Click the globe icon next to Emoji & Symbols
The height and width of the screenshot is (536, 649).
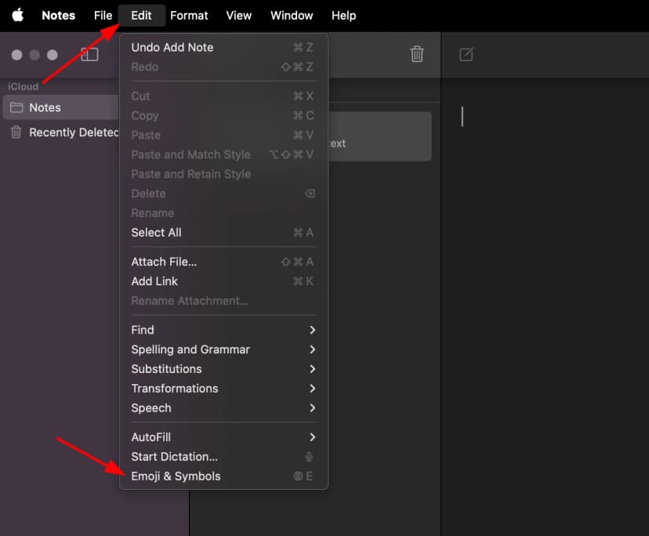[297, 476]
